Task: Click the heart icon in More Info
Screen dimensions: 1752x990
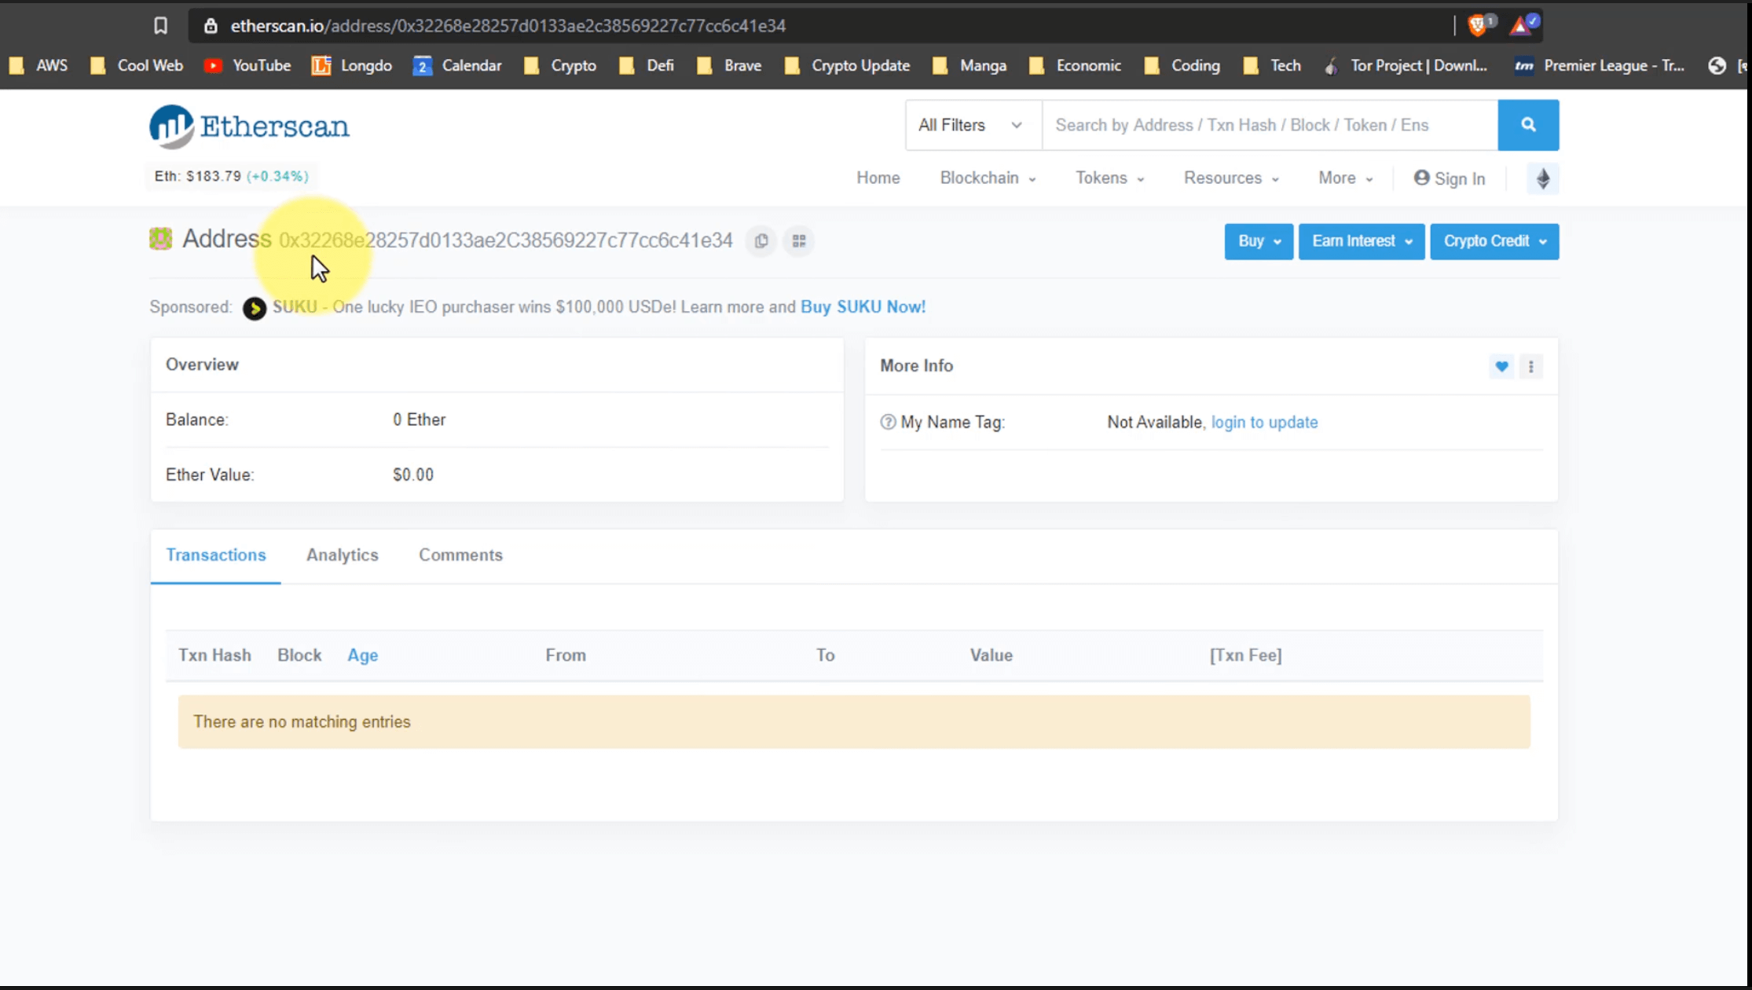Action: coord(1501,366)
